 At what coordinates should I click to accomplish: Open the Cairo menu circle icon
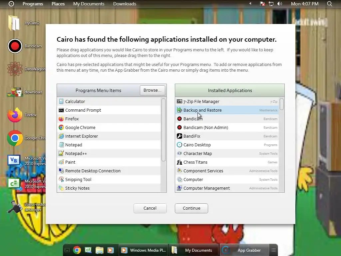coord(11,4)
